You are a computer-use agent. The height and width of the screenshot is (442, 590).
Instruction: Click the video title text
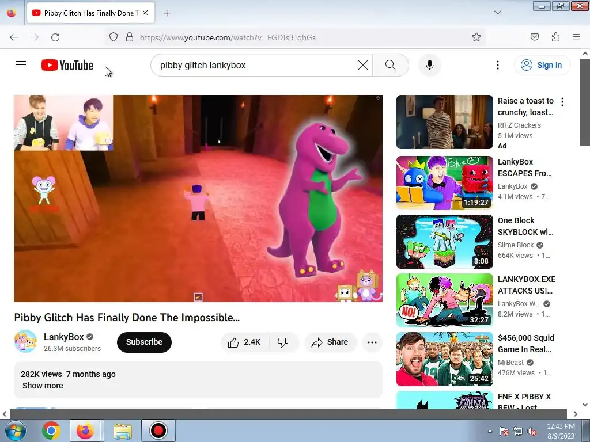[x=127, y=318]
